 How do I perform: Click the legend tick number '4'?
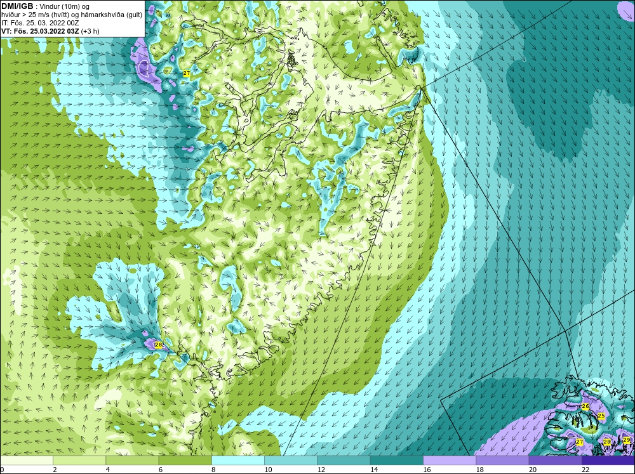tap(107, 470)
